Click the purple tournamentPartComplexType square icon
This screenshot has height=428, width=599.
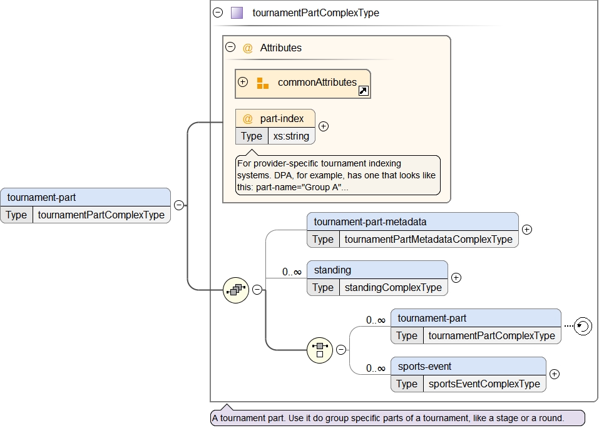(237, 13)
